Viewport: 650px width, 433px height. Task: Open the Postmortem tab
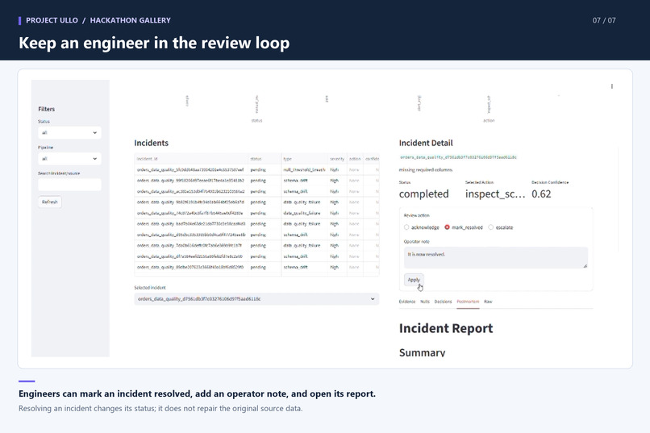point(468,302)
